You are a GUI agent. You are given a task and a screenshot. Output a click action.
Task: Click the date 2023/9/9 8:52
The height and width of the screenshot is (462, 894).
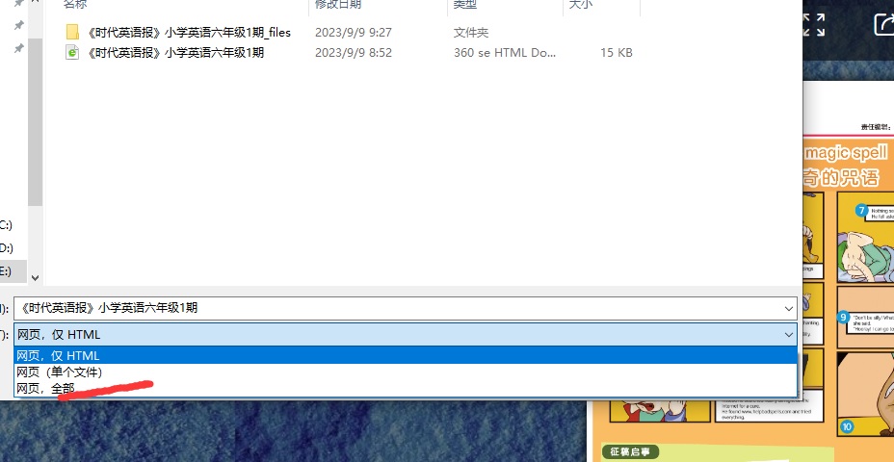click(x=354, y=52)
